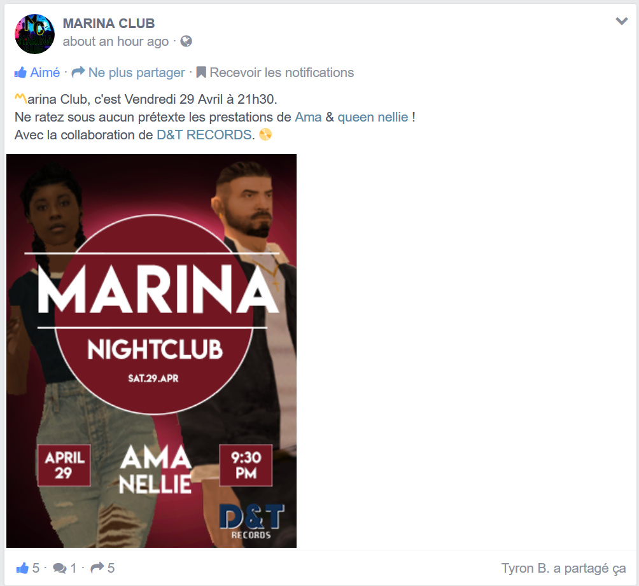View shares via the bottom arrow icon
This screenshot has width=639, height=586.
coord(97,568)
